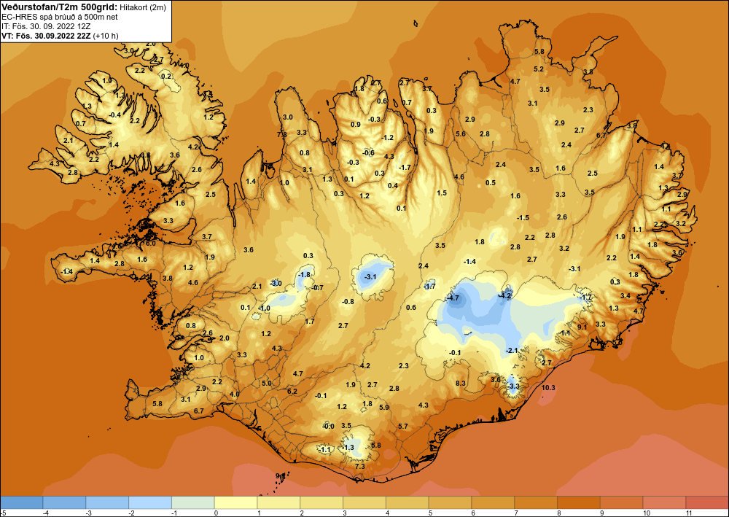Click the 0.5 temperature value
Viewport: 729px width, 517px height.
click(x=491, y=183)
